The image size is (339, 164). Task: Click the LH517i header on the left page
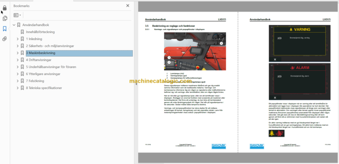pyautogui.click(x=222, y=19)
